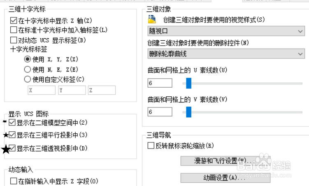Toggle 显示在三维透视投影中 checkbox

click(x=12, y=148)
